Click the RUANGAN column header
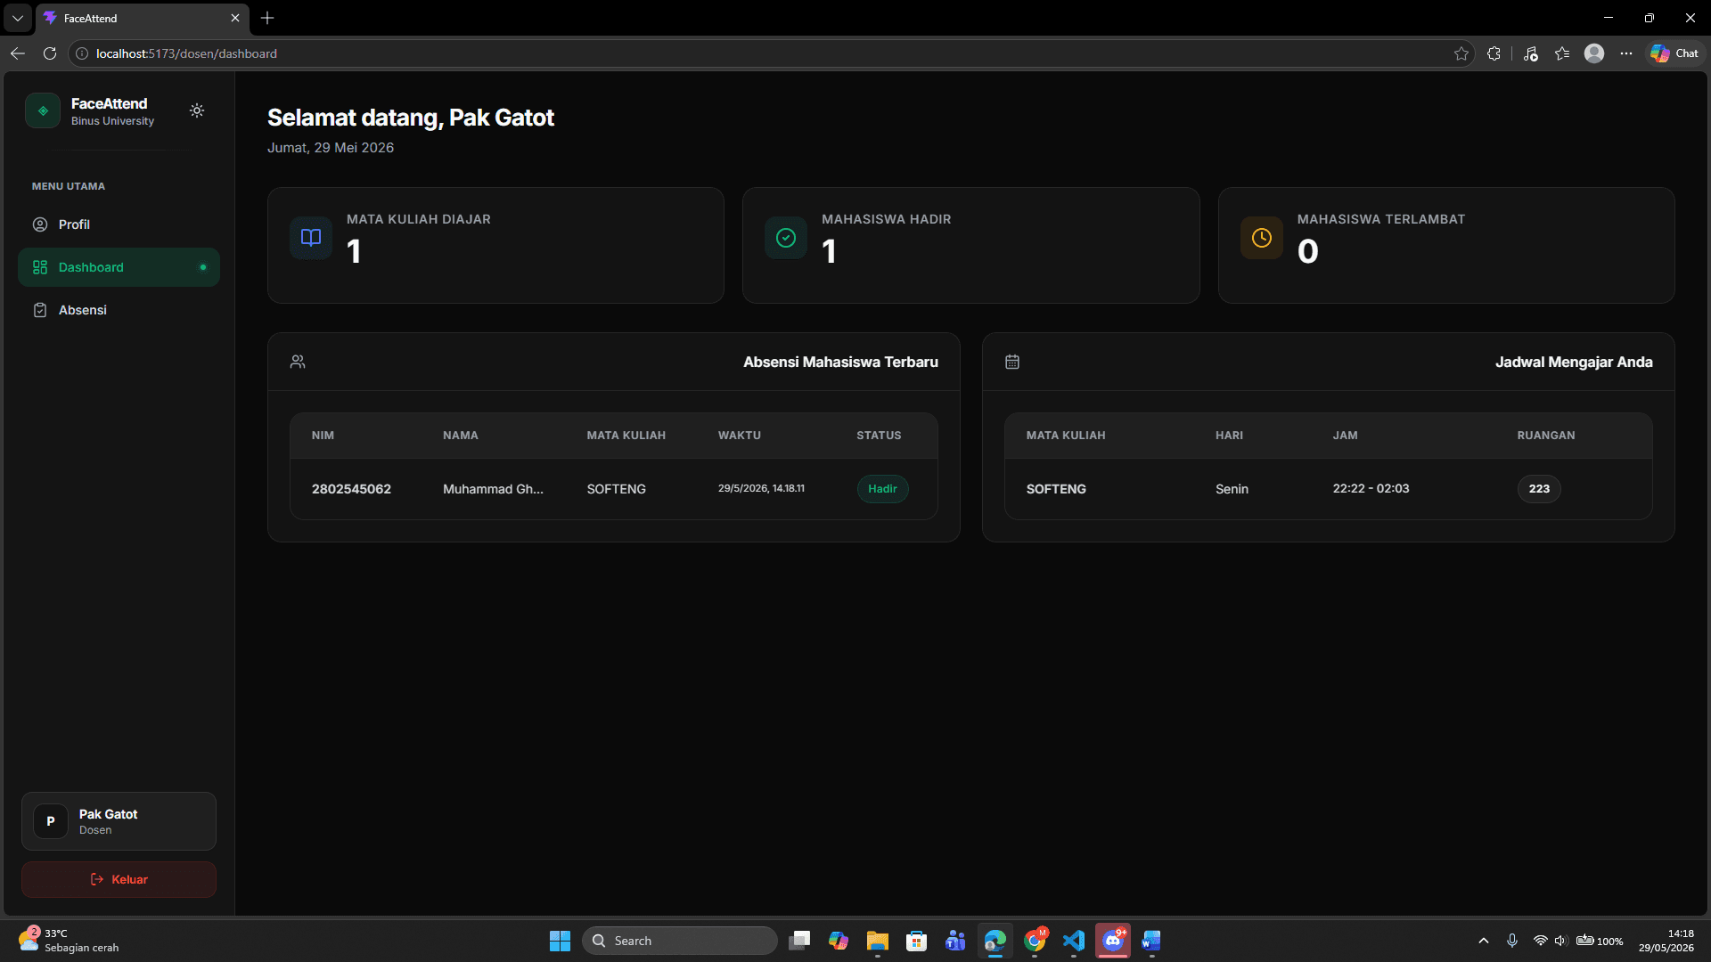The width and height of the screenshot is (1711, 962). point(1546,436)
